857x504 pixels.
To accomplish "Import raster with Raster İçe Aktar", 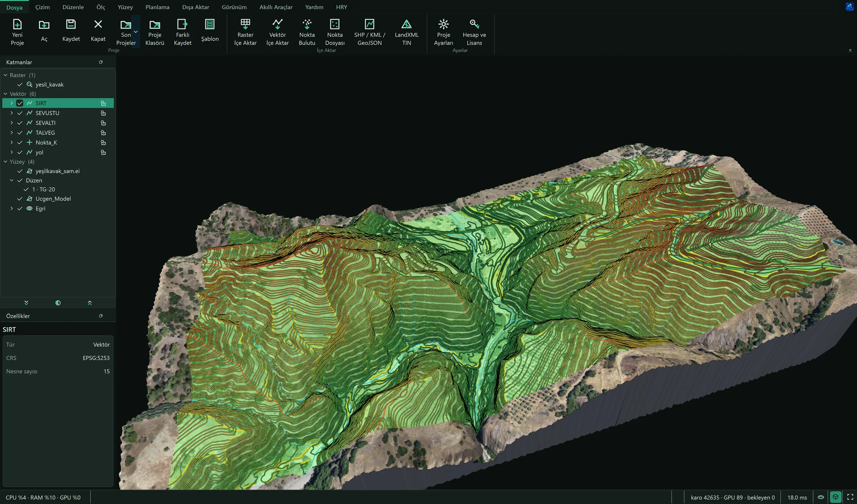I will click(245, 32).
